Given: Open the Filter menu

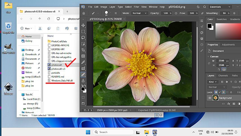Looking at the screenshot, I should click(x=136, y=7).
